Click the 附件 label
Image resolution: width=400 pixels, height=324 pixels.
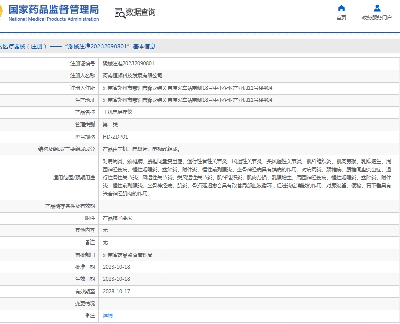click(90, 218)
